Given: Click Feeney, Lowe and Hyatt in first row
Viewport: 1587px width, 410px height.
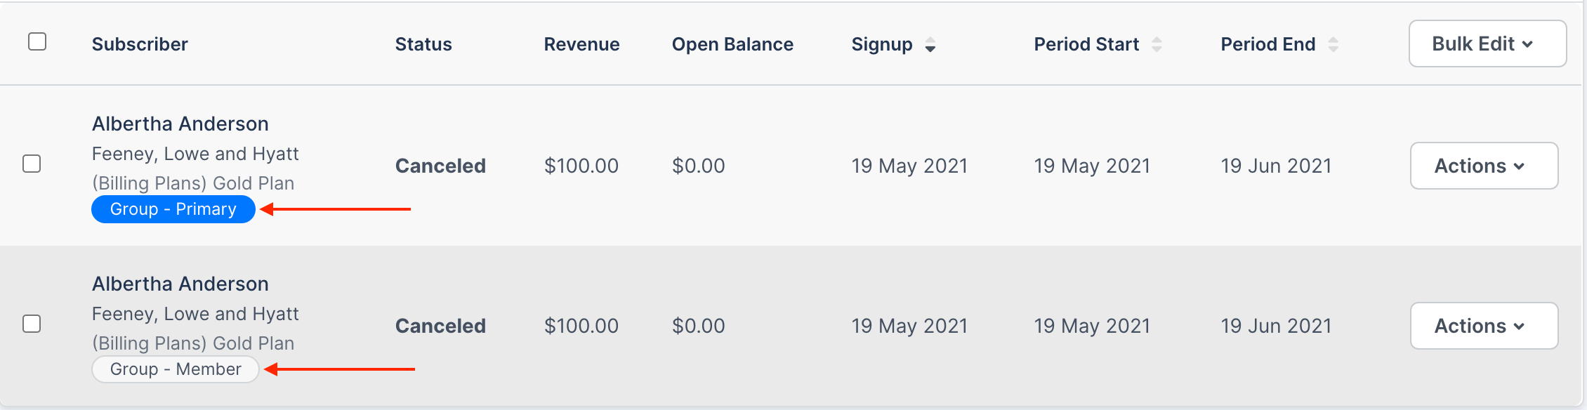Looking at the screenshot, I should coord(195,154).
